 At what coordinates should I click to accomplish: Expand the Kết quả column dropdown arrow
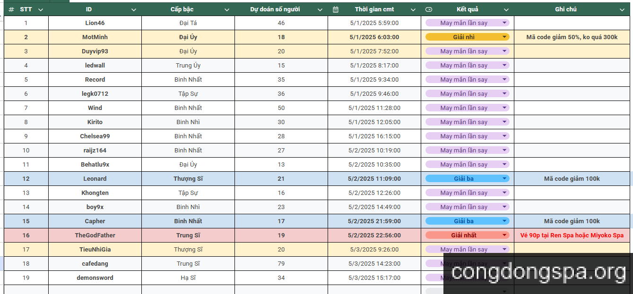click(x=506, y=9)
